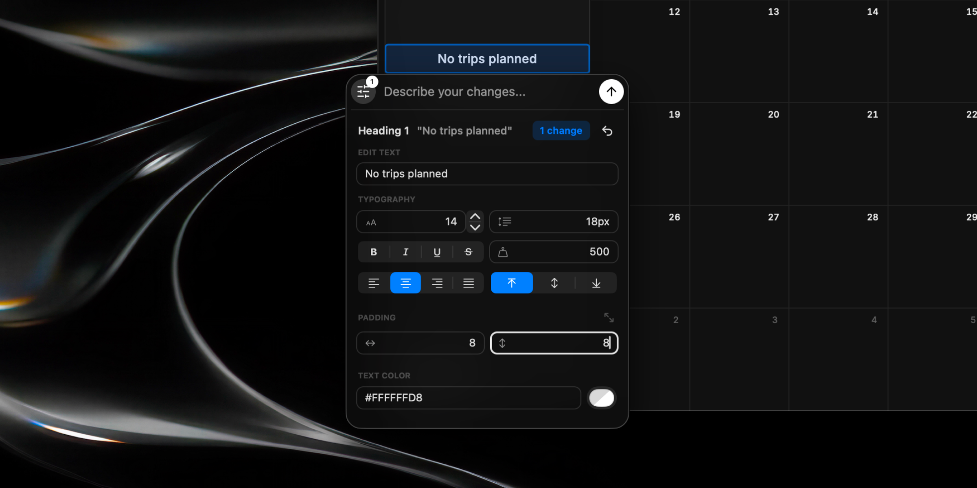Viewport: 977px width, 488px height.
Task: Click the undo revert arrow icon
Action: click(607, 131)
